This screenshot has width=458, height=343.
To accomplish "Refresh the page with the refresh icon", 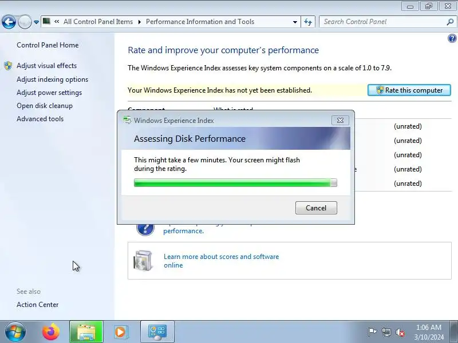I will (x=308, y=22).
